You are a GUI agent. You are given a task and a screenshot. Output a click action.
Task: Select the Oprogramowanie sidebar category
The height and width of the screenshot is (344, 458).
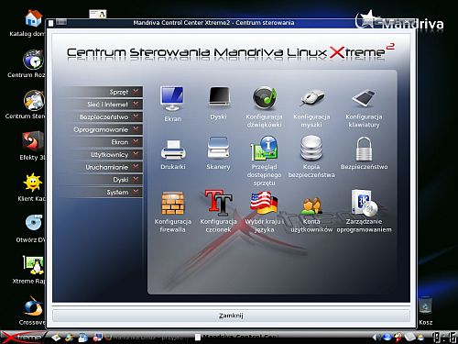tap(104, 129)
